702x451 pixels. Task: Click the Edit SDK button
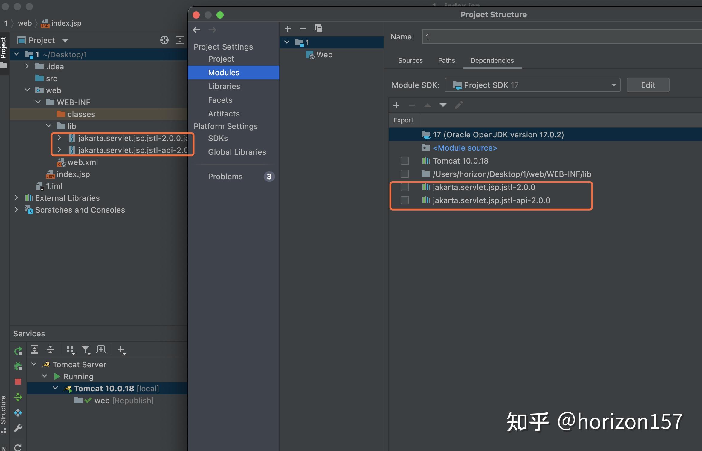pyautogui.click(x=648, y=85)
